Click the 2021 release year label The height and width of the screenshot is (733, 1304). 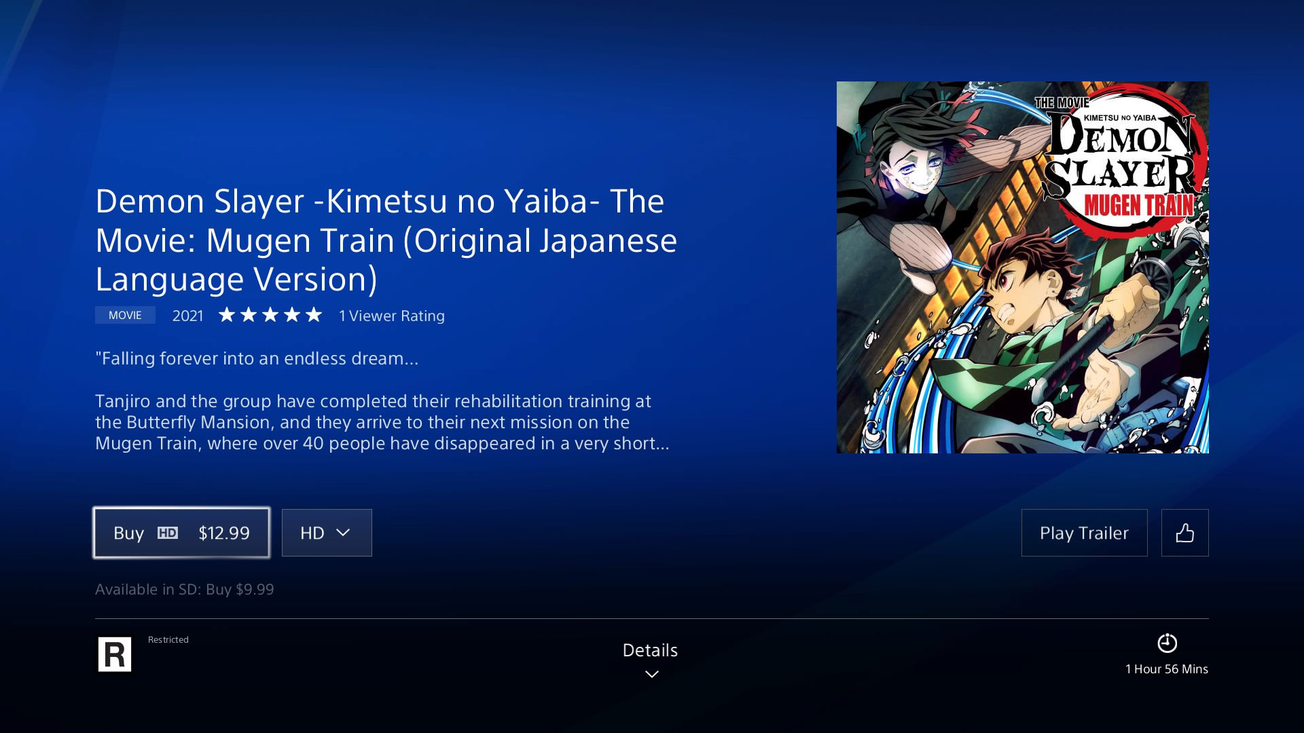click(x=188, y=316)
